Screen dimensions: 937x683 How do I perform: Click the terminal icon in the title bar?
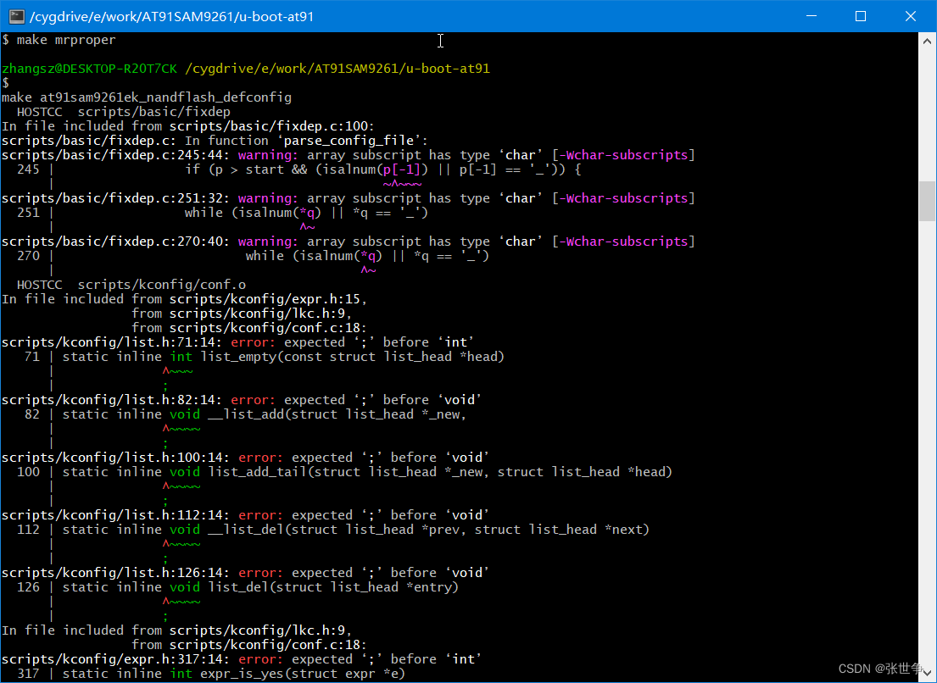(x=16, y=16)
